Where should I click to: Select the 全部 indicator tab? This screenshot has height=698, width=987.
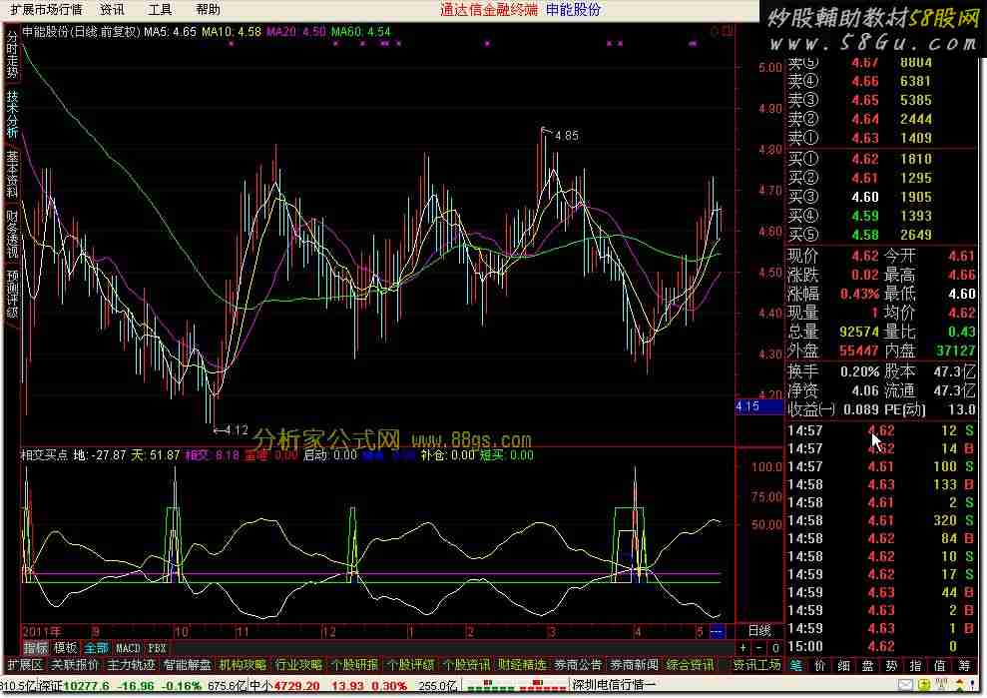pyautogui.click(x=97, y=648)
